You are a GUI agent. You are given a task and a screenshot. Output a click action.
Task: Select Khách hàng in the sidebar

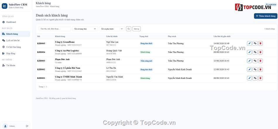coord(15,34)
